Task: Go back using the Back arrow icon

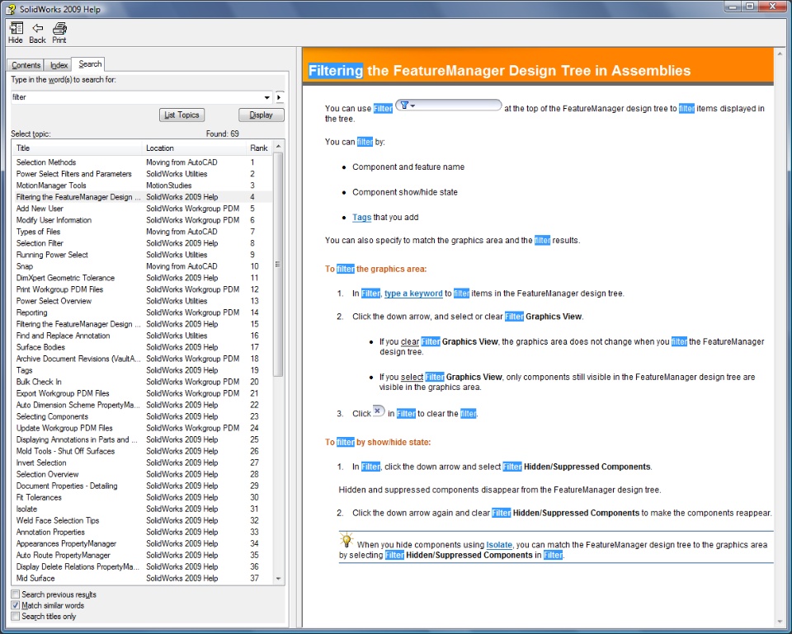Action: [37, 33]
